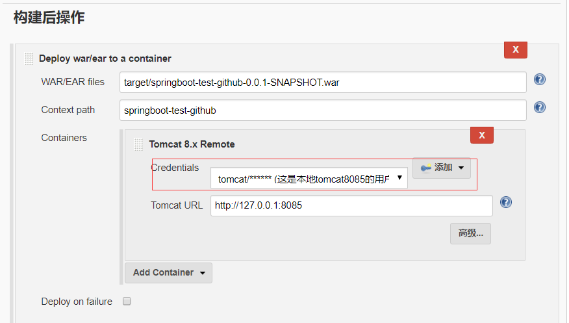This screenshot has width=569, height=323.
Task: Open help for Context path field
Action: 539,108
